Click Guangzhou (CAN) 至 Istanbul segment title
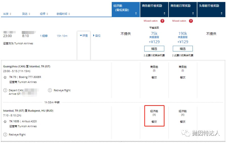The width and height of the screenshot is (227, 143). pos(27,66)
